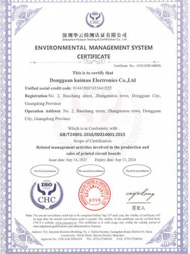
Task: Click 'GB/T24001-2016/ISO14001:2015' standard text
Action: [x=93, y=135]
